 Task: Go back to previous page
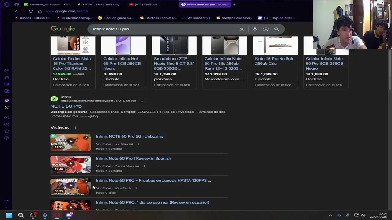pyautogui.click(x=16, y=11)
